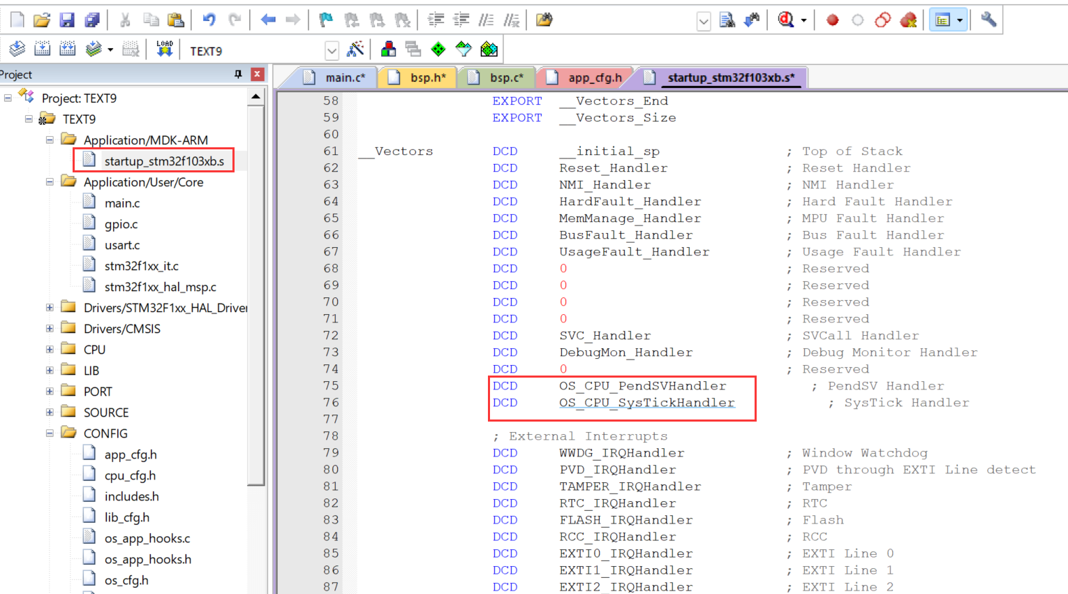Switch to the bsp.h* tab

(x=417, y=77)
